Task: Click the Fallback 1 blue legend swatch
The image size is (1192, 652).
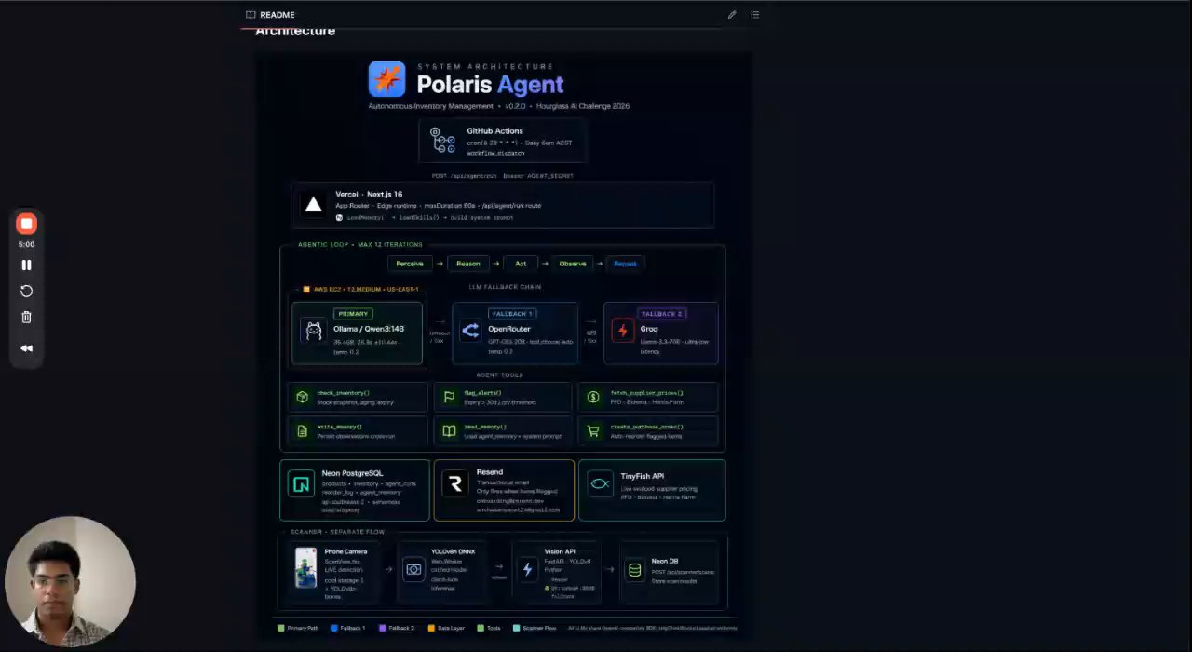Action: 334,628
